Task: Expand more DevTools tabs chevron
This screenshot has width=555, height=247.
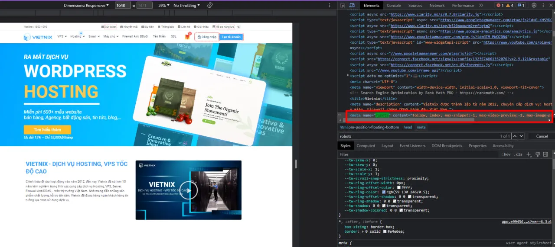Action: [481, 6]
